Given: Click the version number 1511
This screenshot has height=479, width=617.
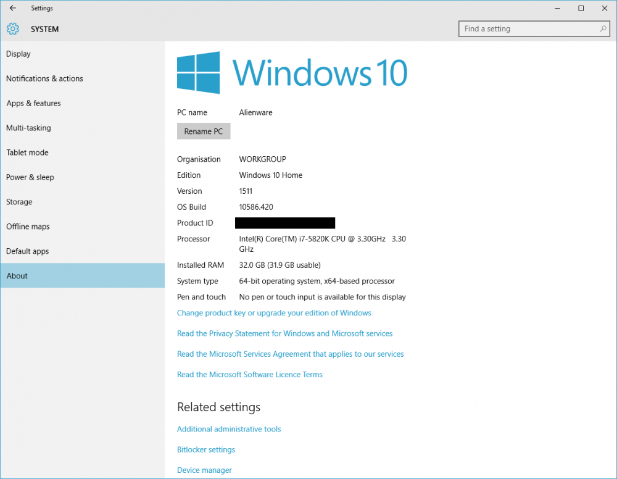Looking at the screenshot, I should 246,191.
